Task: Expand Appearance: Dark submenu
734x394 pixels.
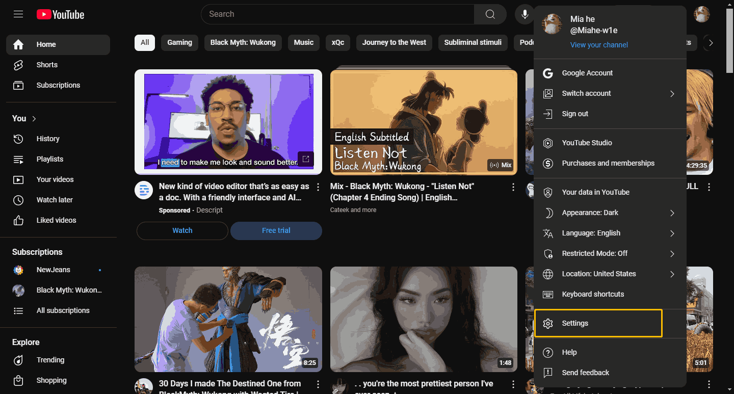Action: tap(610, 213)
